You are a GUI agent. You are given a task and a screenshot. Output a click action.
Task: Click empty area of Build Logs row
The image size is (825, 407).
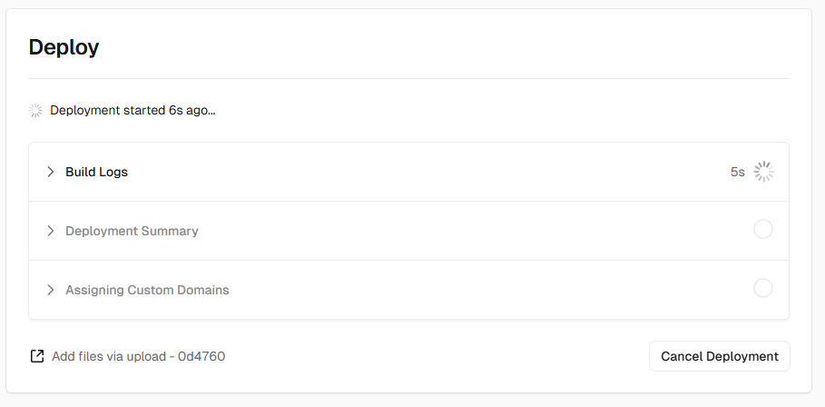click(421, 172)
